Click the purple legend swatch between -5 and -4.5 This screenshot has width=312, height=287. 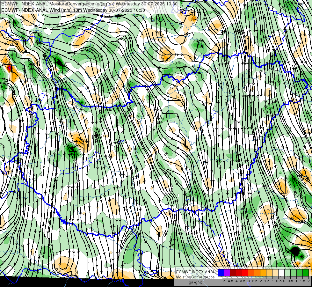pyautogui.click(x=227, y=273)
